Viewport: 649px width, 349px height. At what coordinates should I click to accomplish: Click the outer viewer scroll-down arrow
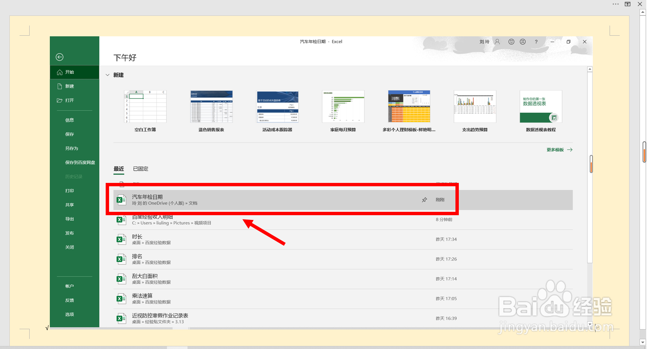643,342
